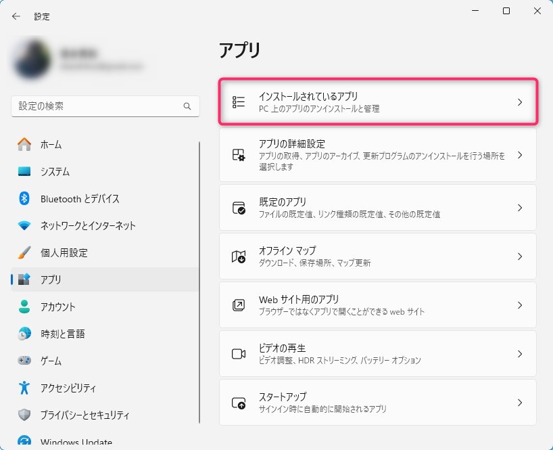The width and height of the screenshot is (553, 450).
Task: Click the ホーム house icon
Action: [x=24, y=145]
